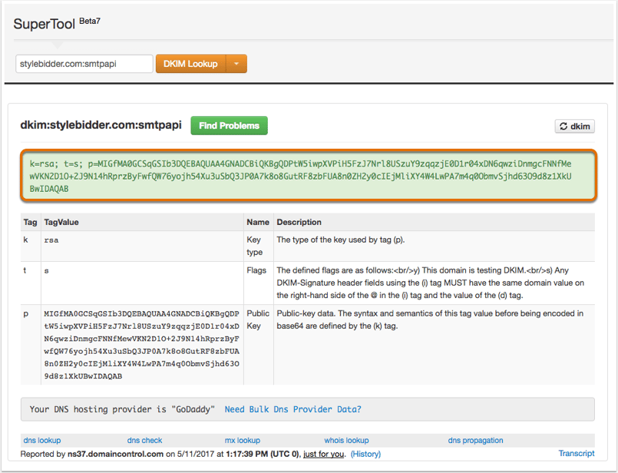Click the dkim refresh icon button
This screenshot has width=618, height=473.
pyautogui.click(x=575, y=126)
